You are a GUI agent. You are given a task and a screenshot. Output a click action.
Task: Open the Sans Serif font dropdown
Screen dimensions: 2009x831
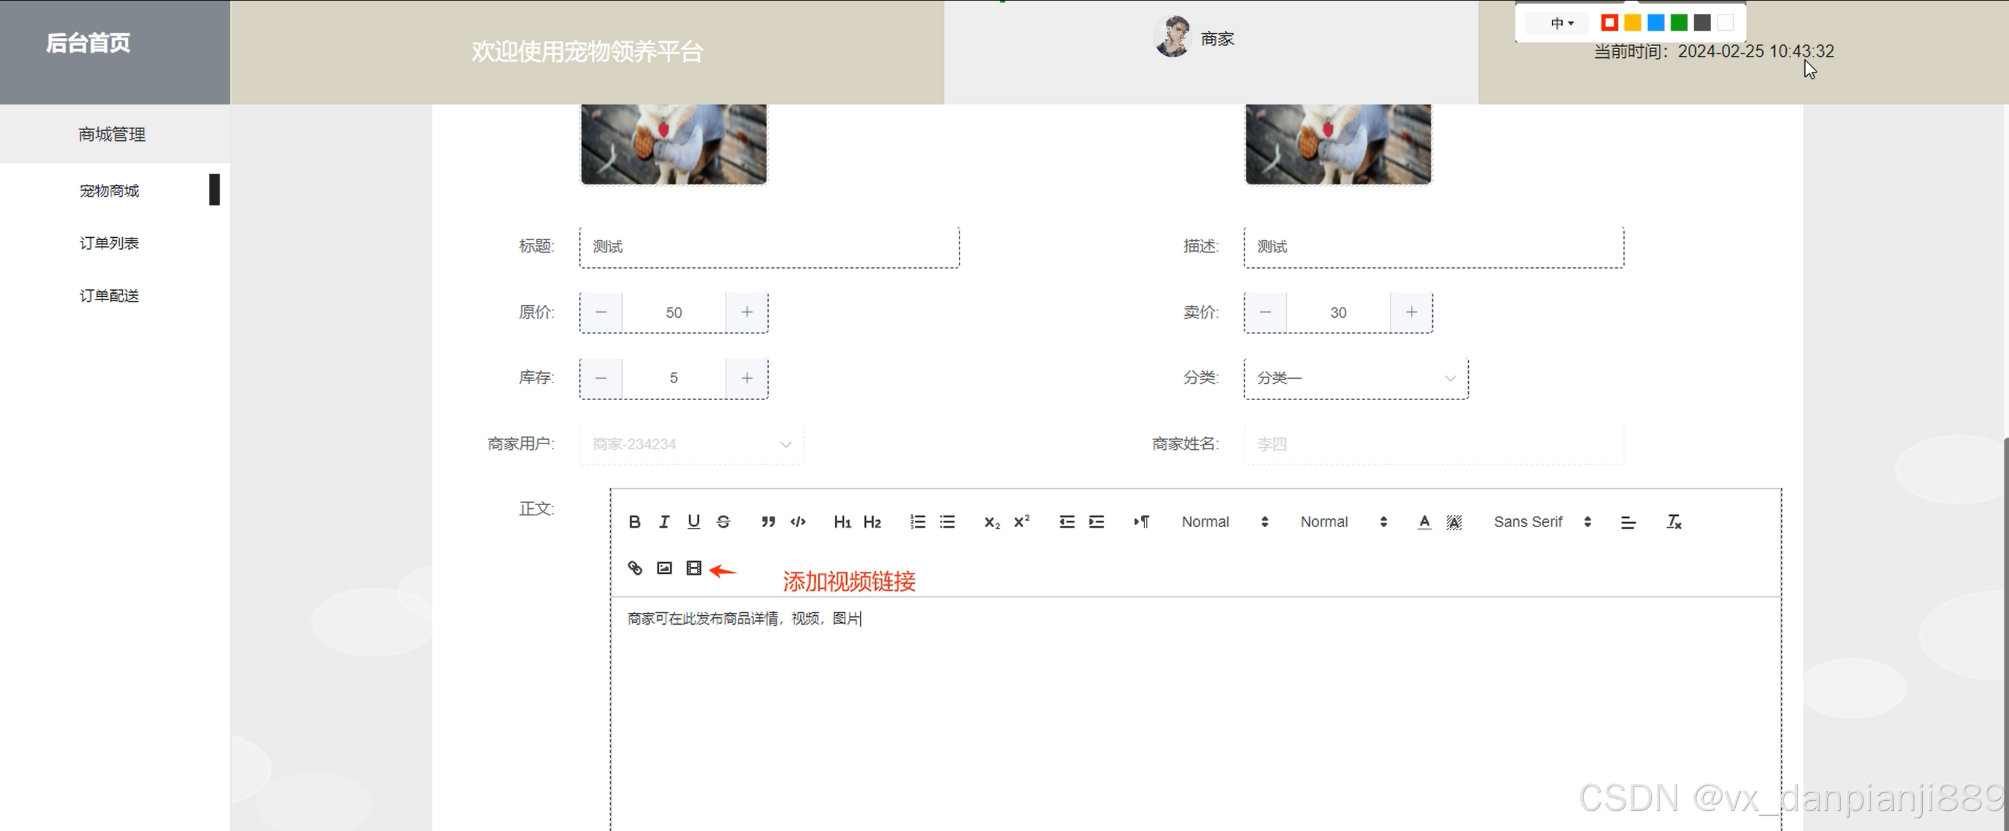[1541, 521]
